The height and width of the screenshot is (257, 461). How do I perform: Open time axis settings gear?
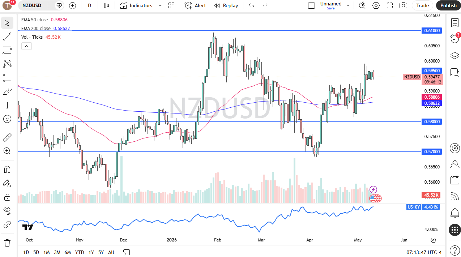click(x=433, y=240)
